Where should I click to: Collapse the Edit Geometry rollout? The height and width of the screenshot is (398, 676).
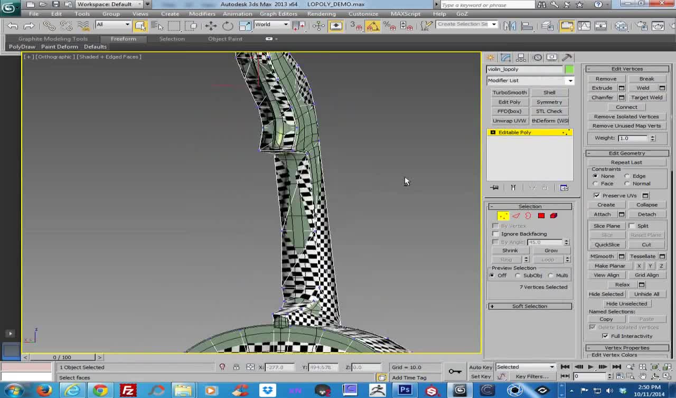(627, 153)
